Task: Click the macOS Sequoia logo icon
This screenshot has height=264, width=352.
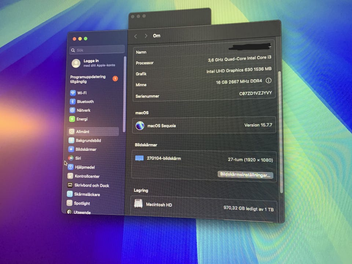Action: pyautogui.click(x=140, y=125)
